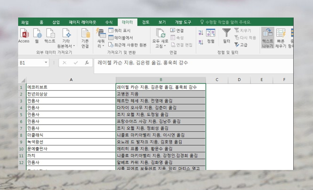Sort ascending with the top sort icon
This screenshot has width=313, height=190.
(x=201, y=33)
